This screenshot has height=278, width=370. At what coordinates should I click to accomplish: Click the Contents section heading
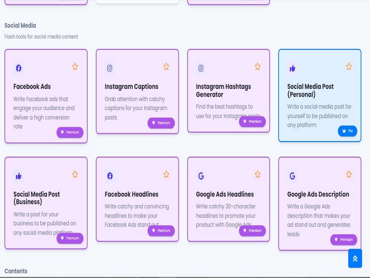16,271
